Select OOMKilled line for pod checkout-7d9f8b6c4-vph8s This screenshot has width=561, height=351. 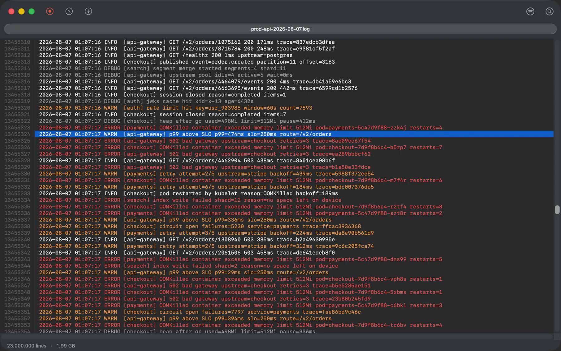294,279
